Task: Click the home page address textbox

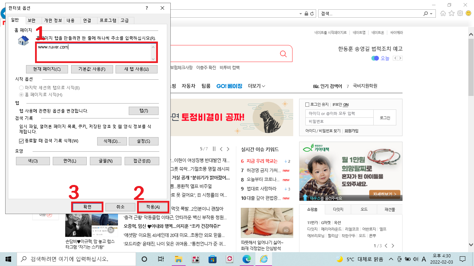Action: [97, 52]
